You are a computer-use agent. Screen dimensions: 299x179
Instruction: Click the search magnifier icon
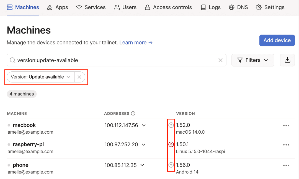point(12,60)
